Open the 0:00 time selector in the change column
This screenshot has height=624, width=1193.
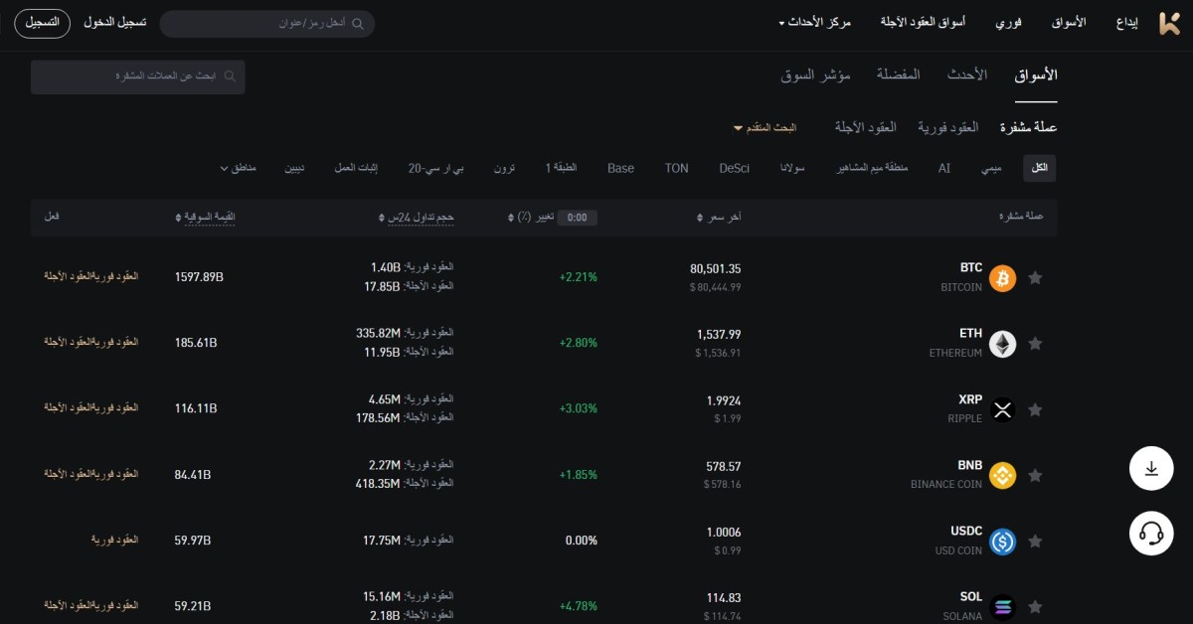tap(577, 217)
